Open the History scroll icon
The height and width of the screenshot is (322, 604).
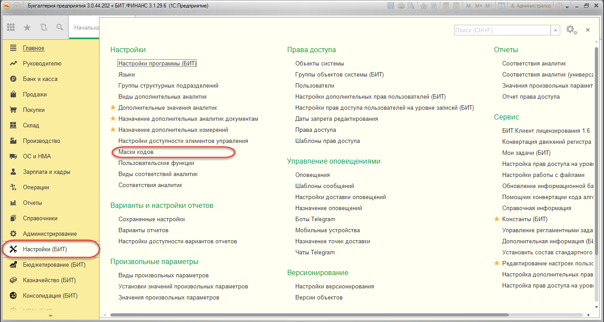click(x=43, y=27)
